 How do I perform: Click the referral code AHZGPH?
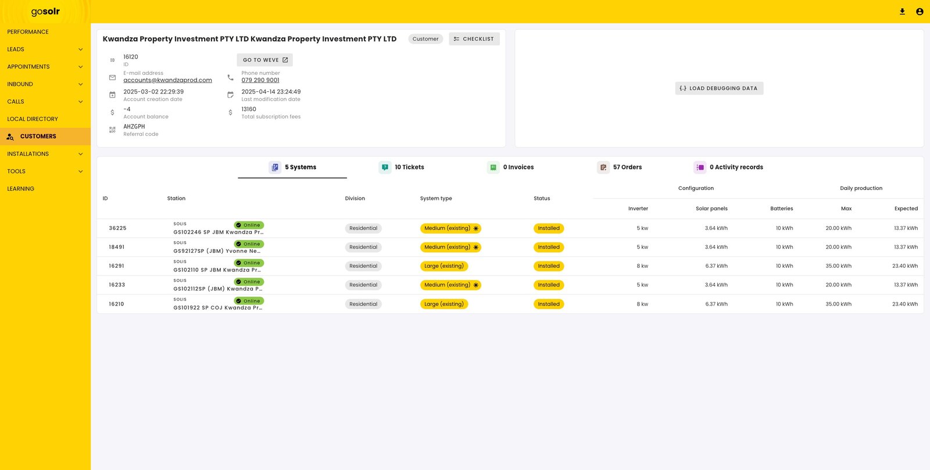[134, 127]
